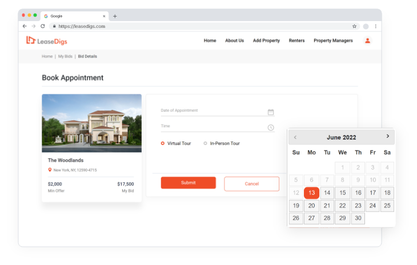Switch to the Google tab
The image size is (417, 265).
[x=74, y=16]
